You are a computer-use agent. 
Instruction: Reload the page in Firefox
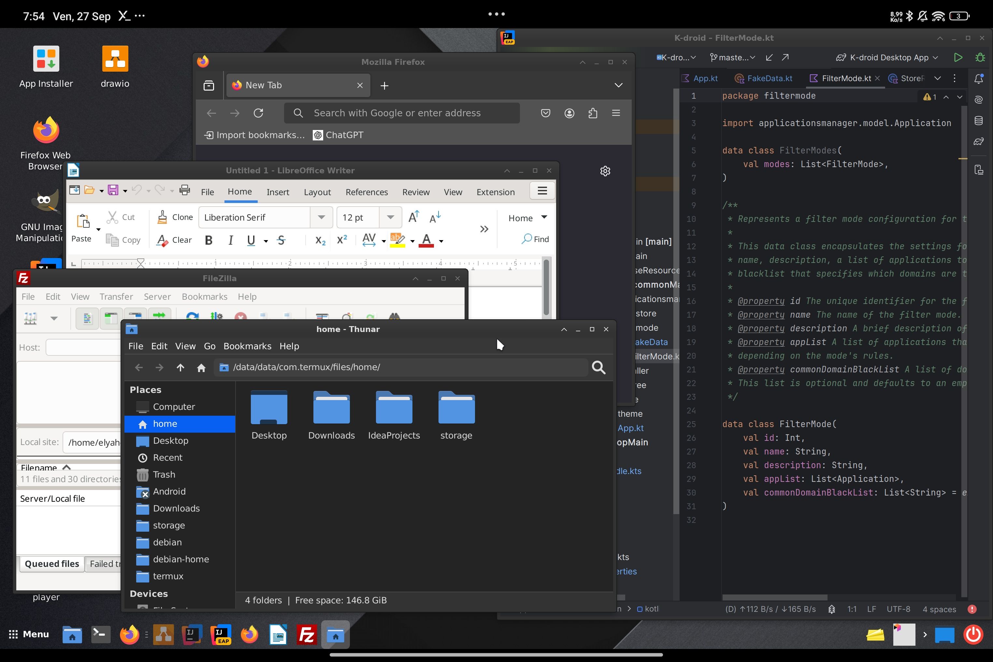point(258,113)
